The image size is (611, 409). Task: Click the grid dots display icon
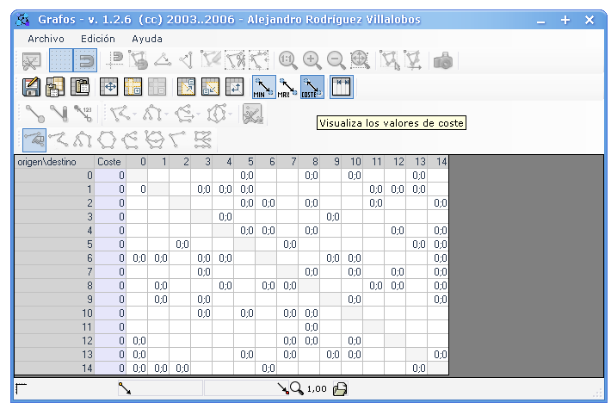click(x=60, y=60)
